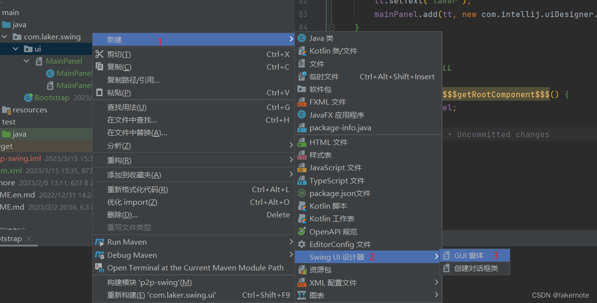
Task: Select Open Terminal at the Current Maven Module Path
Action: tap(195, 267)
